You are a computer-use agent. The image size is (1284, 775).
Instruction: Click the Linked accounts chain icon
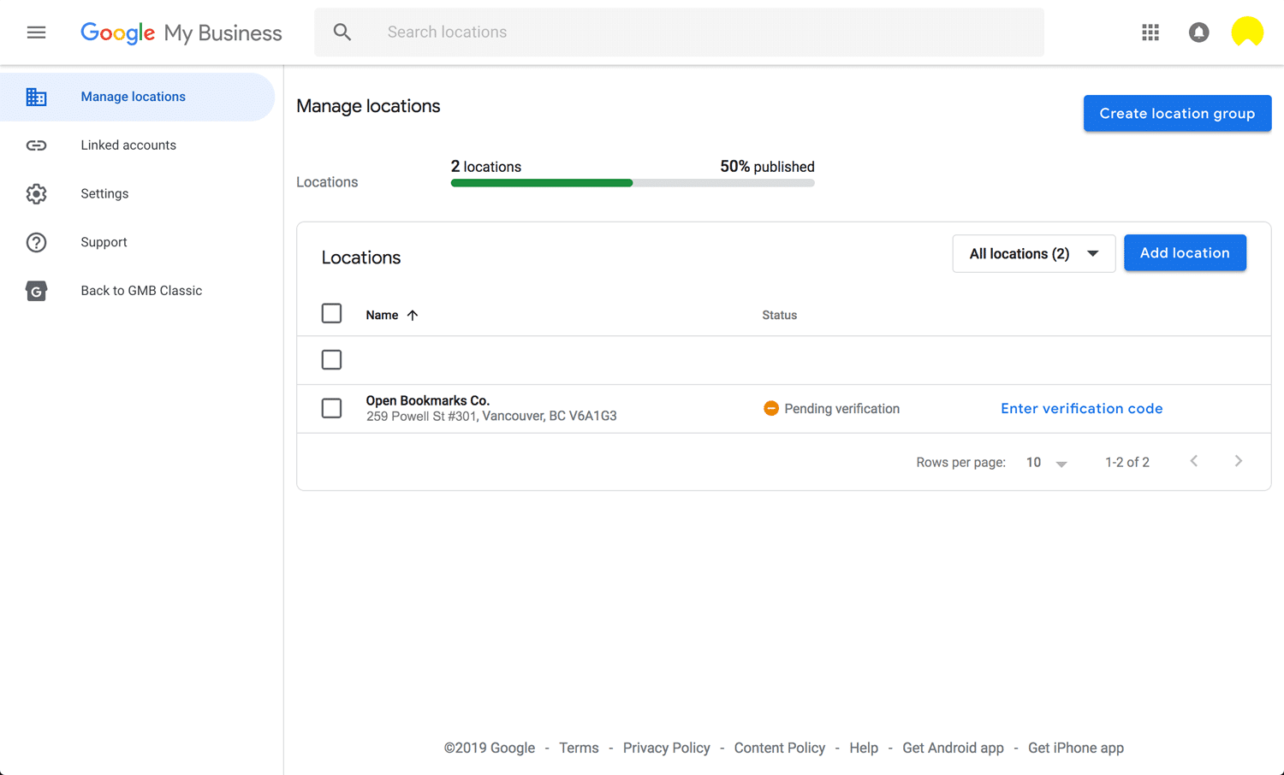pyautogui.click(x=36, y=145)
